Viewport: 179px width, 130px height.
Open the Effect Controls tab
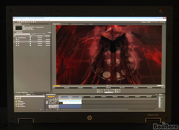coord(65,24)
